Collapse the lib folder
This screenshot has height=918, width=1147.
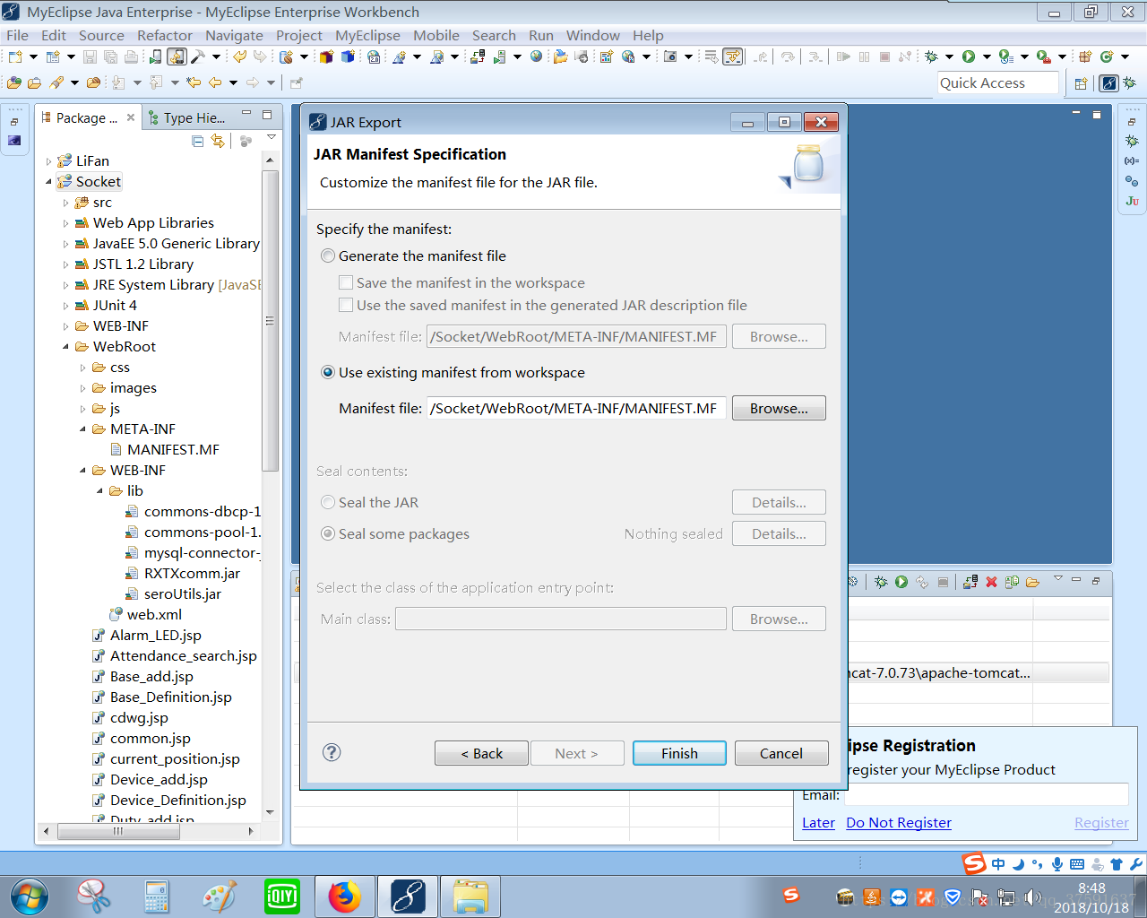point(99,491)
